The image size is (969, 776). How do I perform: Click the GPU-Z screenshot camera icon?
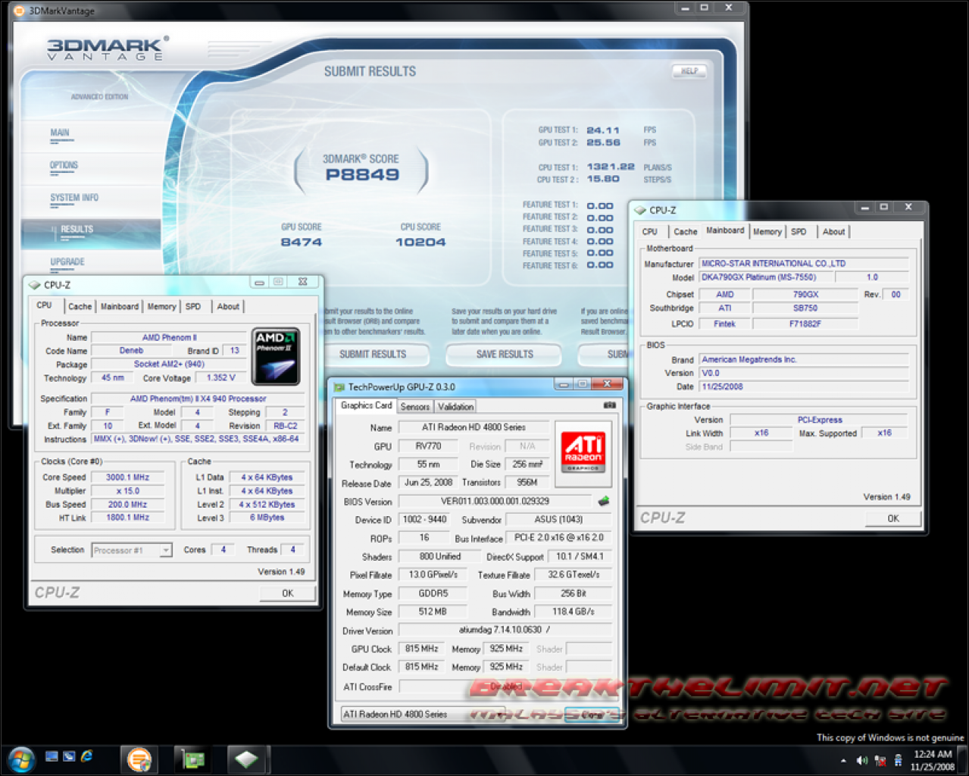609,405
